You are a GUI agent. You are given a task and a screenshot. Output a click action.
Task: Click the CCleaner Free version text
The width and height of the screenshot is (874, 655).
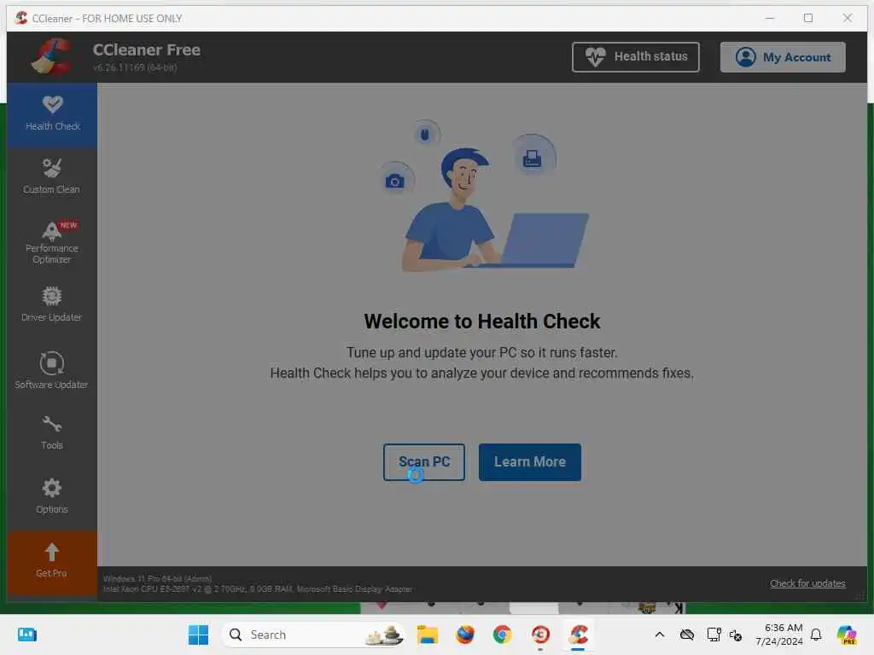pyautogui.click(x=135, y=67)
